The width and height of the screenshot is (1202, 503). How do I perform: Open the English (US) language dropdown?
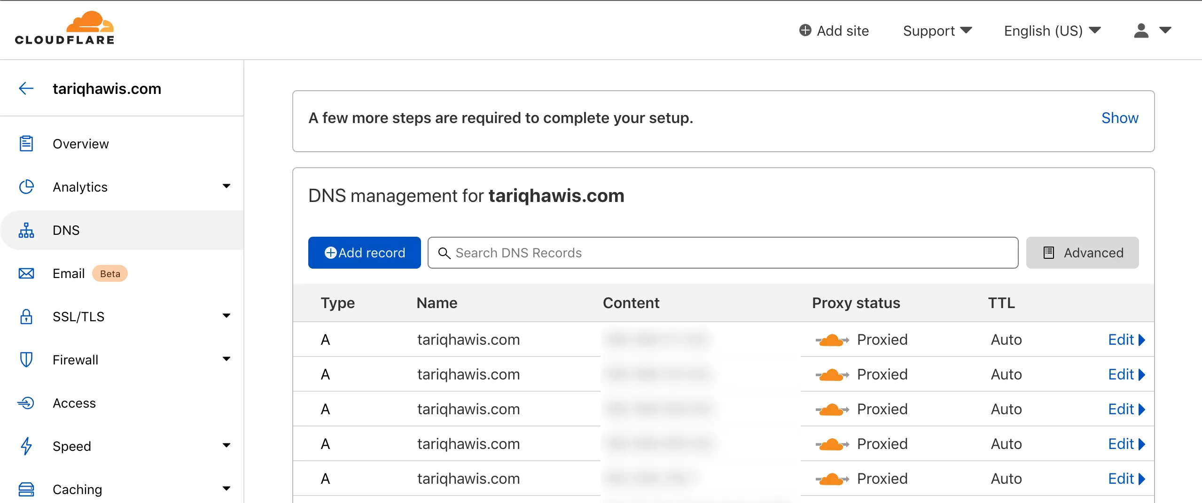click(x=1053, y=31)
